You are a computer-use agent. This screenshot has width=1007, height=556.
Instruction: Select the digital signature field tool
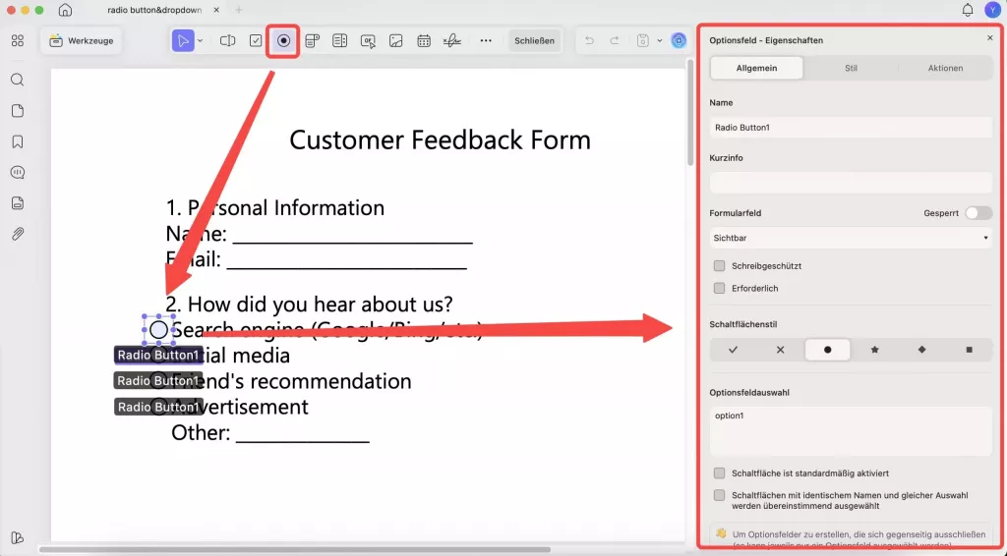tap(452, 40)
